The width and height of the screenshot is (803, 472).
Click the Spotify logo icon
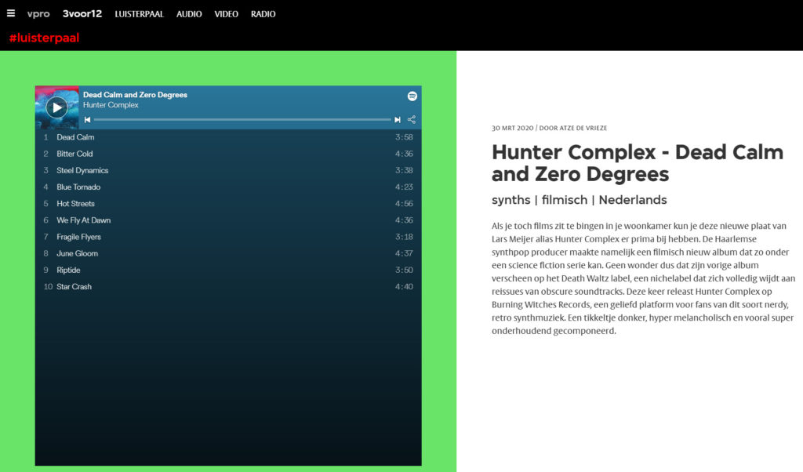click(x=412, y=96)
